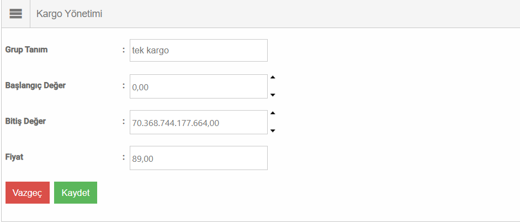This screenshot has width=520, height=224.
Task: Open the hamburger menu icon
Action: [15, 14]
